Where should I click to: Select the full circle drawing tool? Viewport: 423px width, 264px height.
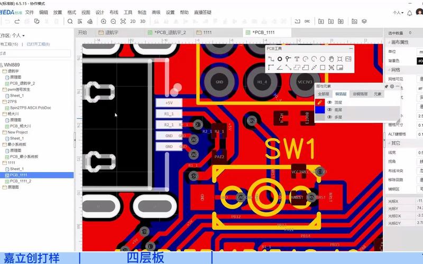323,59
